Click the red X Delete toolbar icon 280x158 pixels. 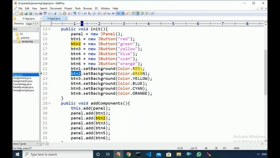(x=69, y=14)
